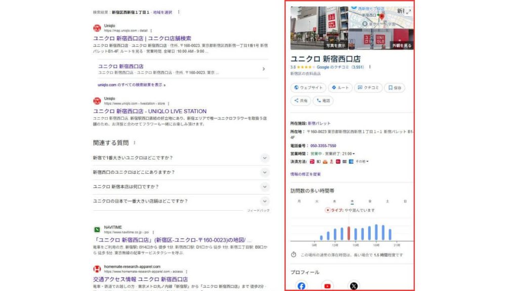Click 地域を選択 link

(x=162, y=12)
